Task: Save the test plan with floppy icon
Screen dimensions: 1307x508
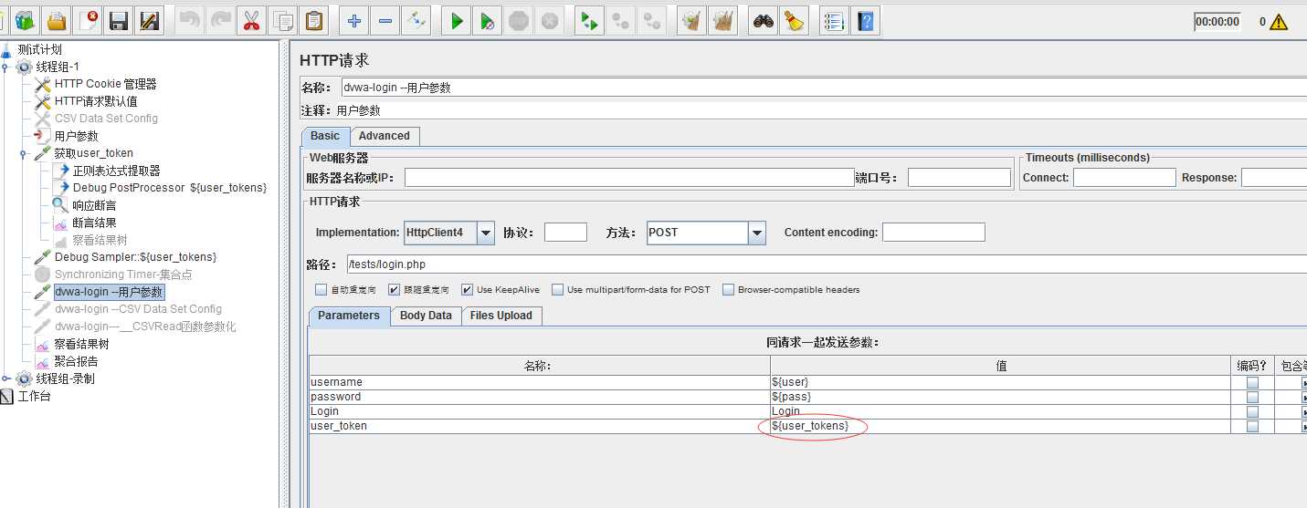Action: click(118, 20)
